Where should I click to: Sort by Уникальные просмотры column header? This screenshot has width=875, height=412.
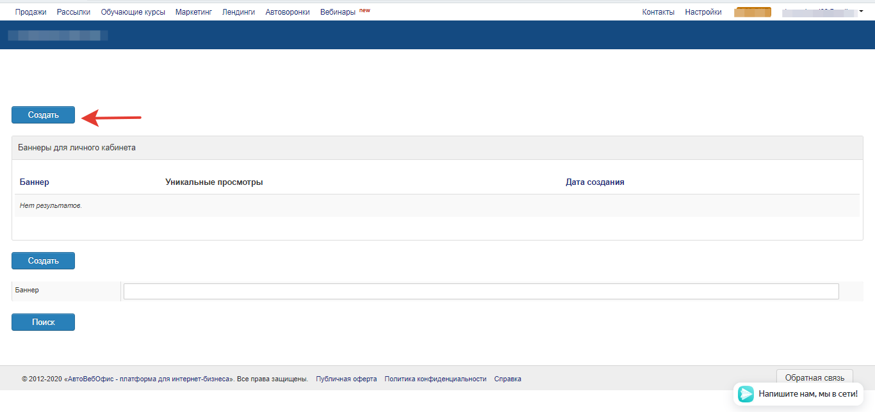[x=214, y=182]
